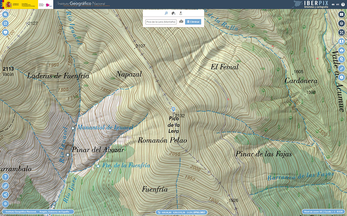
Task: Select the polygon vector drawing tool
Action: (x=342, y=32)
